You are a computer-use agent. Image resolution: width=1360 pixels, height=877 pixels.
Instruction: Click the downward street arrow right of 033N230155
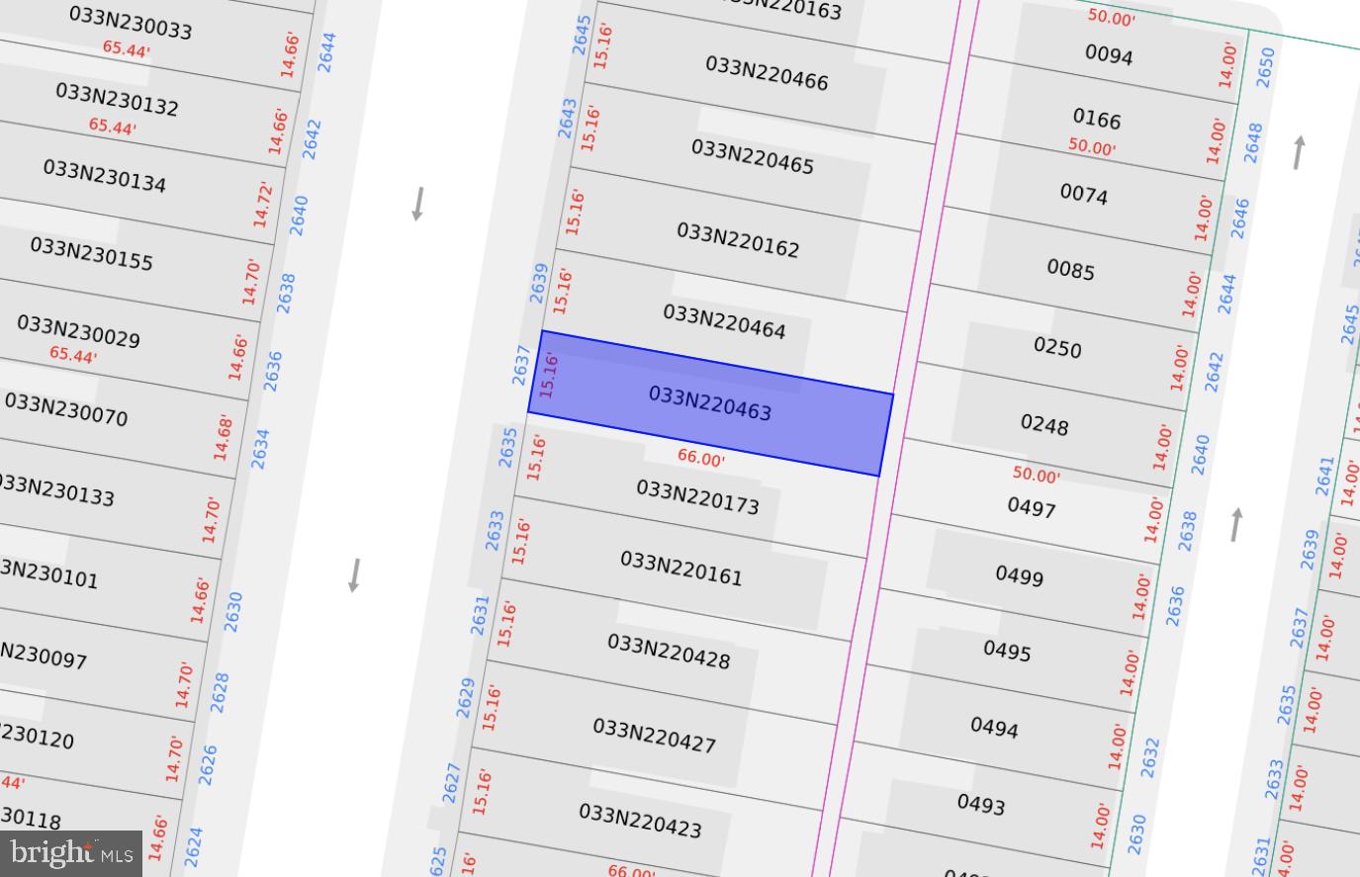417,204
